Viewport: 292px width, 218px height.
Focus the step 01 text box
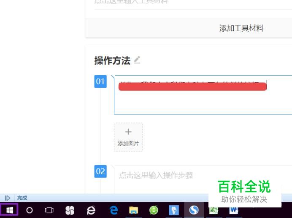pyautogui.click(x=203, y=95)
